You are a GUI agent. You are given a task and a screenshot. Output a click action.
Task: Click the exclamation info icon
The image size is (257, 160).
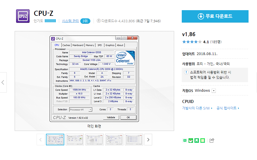(x=186, y=72)
